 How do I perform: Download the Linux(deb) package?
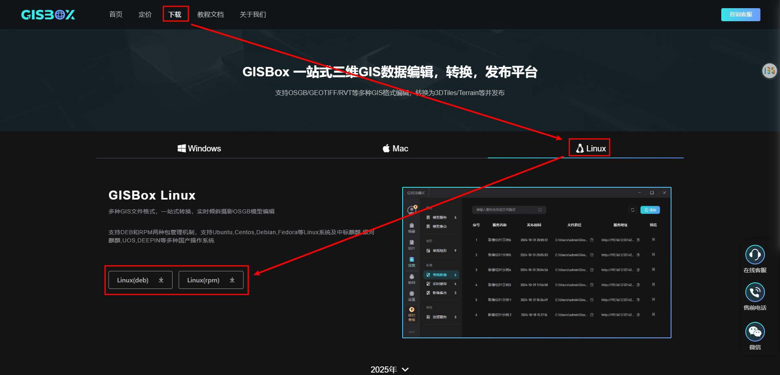point(140,280)
